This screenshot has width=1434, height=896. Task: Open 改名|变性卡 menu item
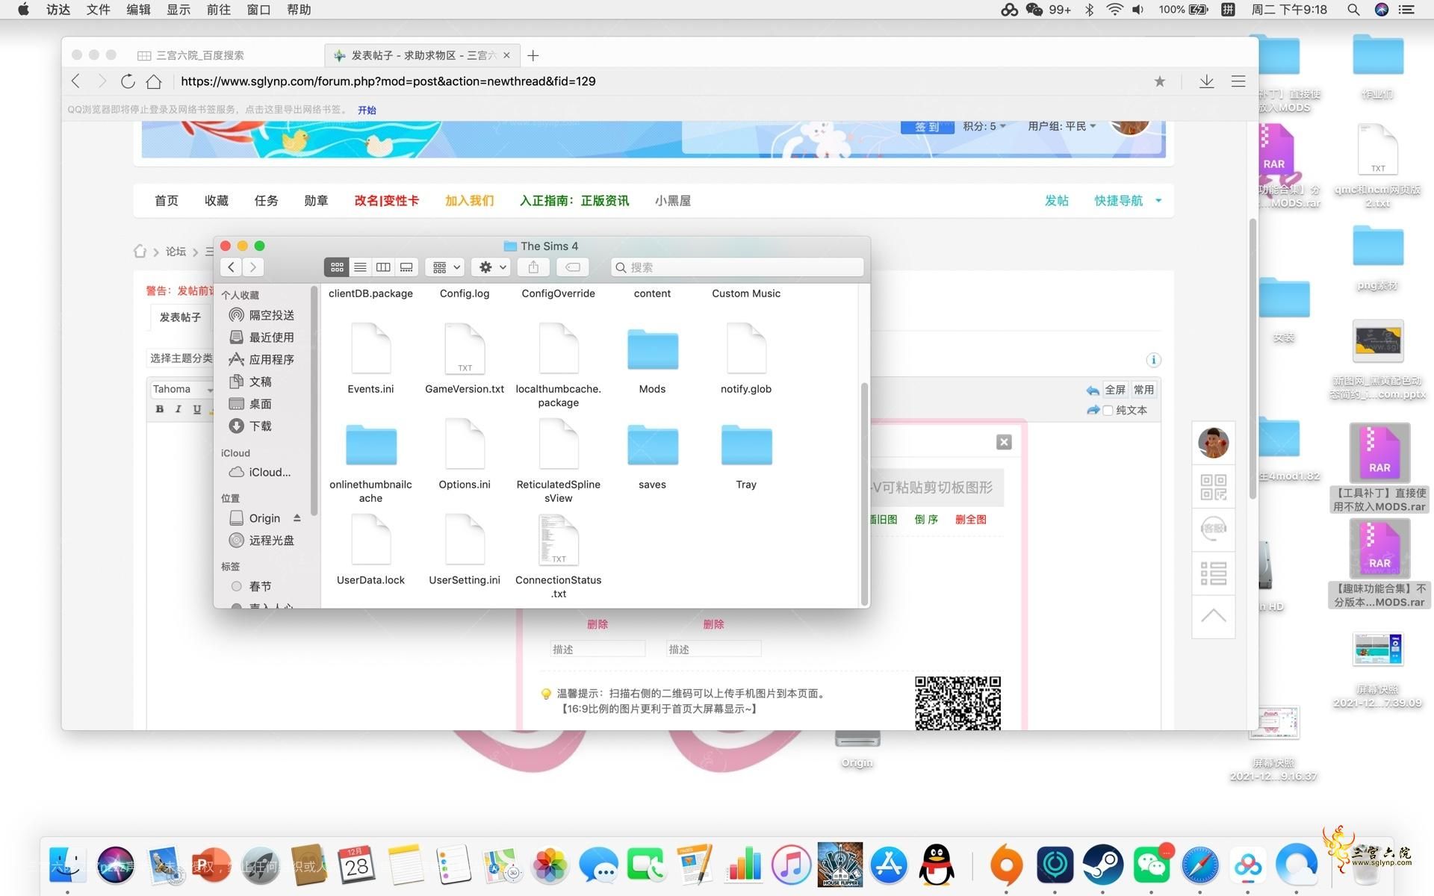point(386,201)
